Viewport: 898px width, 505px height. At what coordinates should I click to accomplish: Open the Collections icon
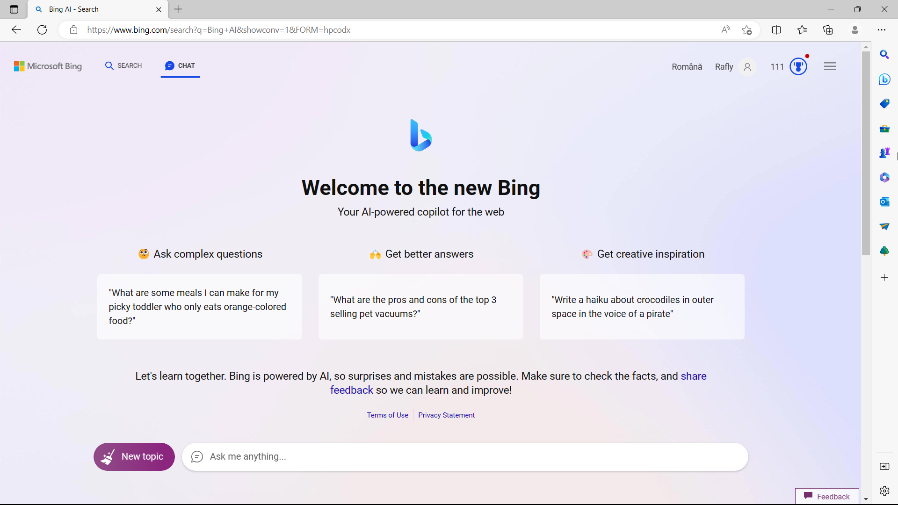point(828,30)
